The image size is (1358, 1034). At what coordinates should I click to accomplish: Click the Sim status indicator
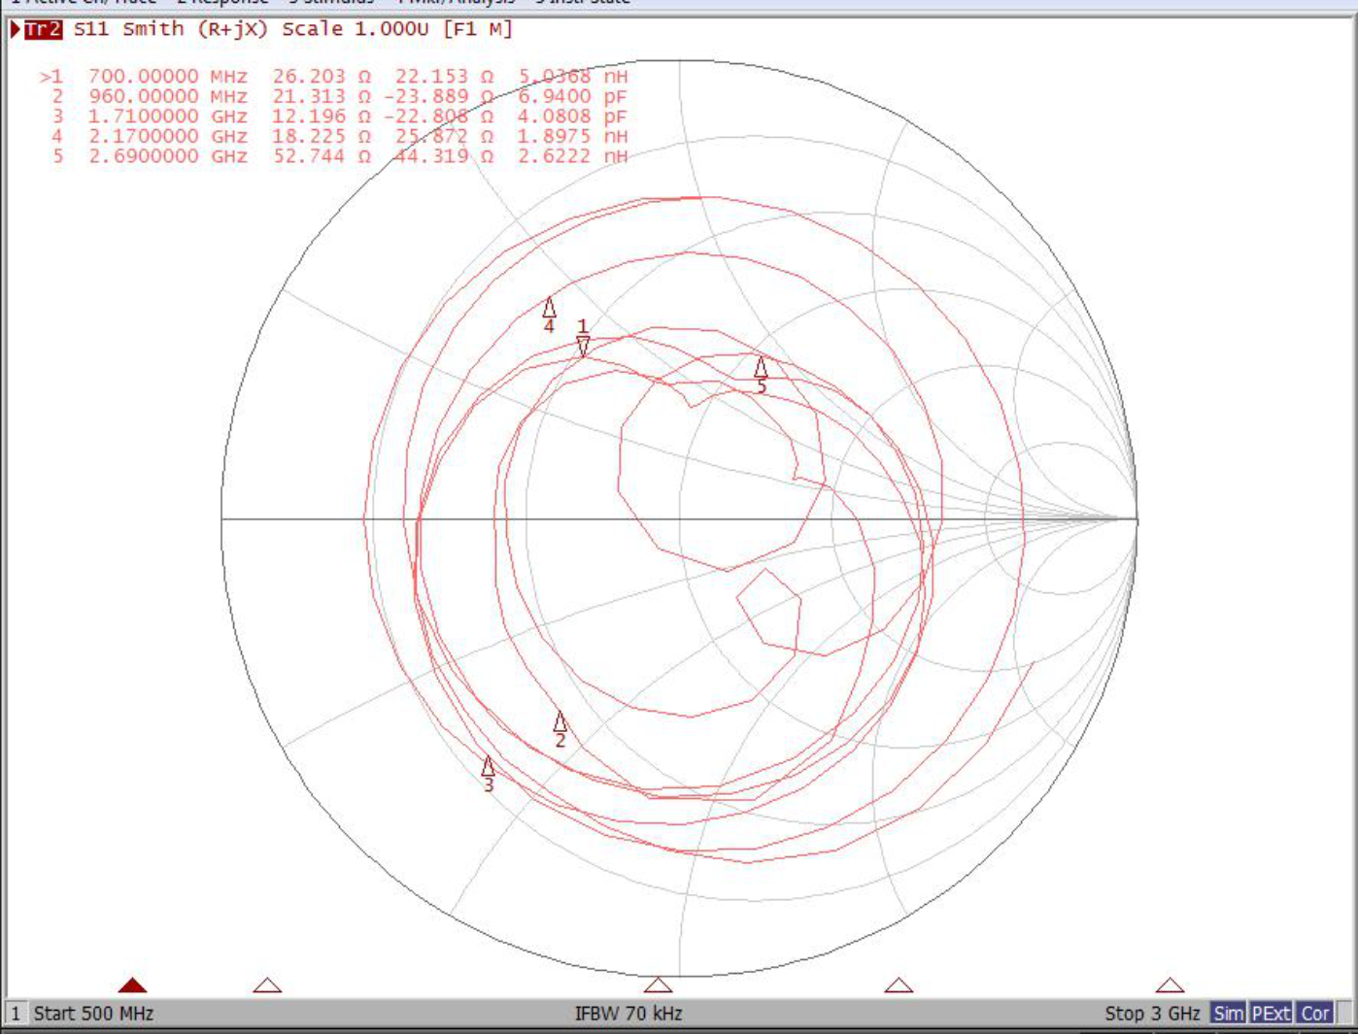tap(1228, 1014)
